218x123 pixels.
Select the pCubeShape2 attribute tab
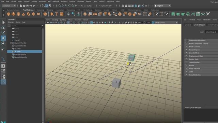pyautogui.click(x=200, y=25)
